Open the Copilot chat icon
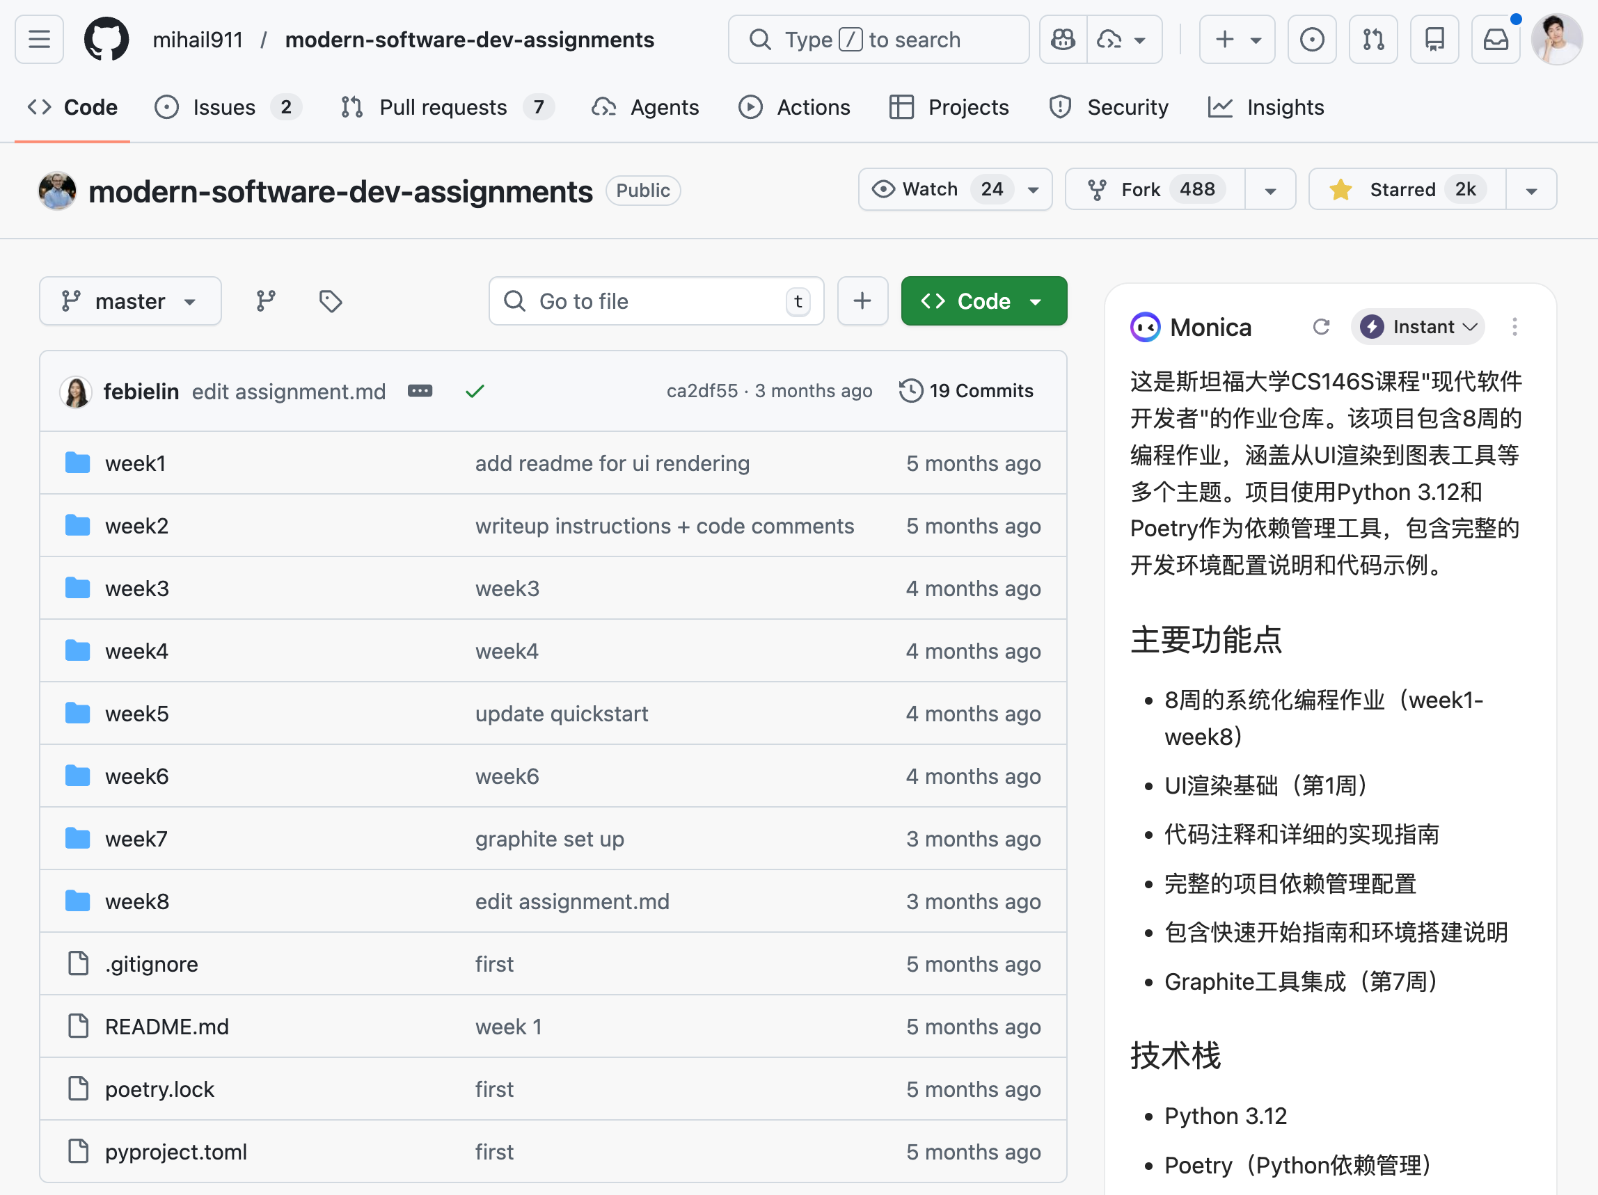The width and height of the screenshot is (1598, 1195). click(1063, 40)
